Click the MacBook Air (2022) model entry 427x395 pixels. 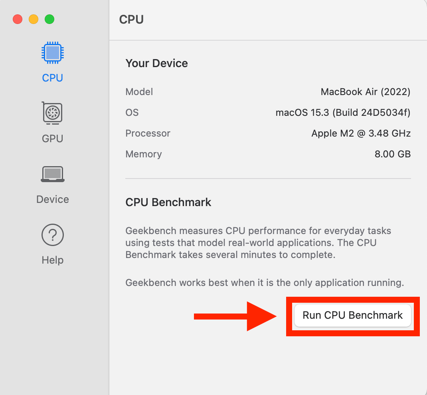[366, 92]
